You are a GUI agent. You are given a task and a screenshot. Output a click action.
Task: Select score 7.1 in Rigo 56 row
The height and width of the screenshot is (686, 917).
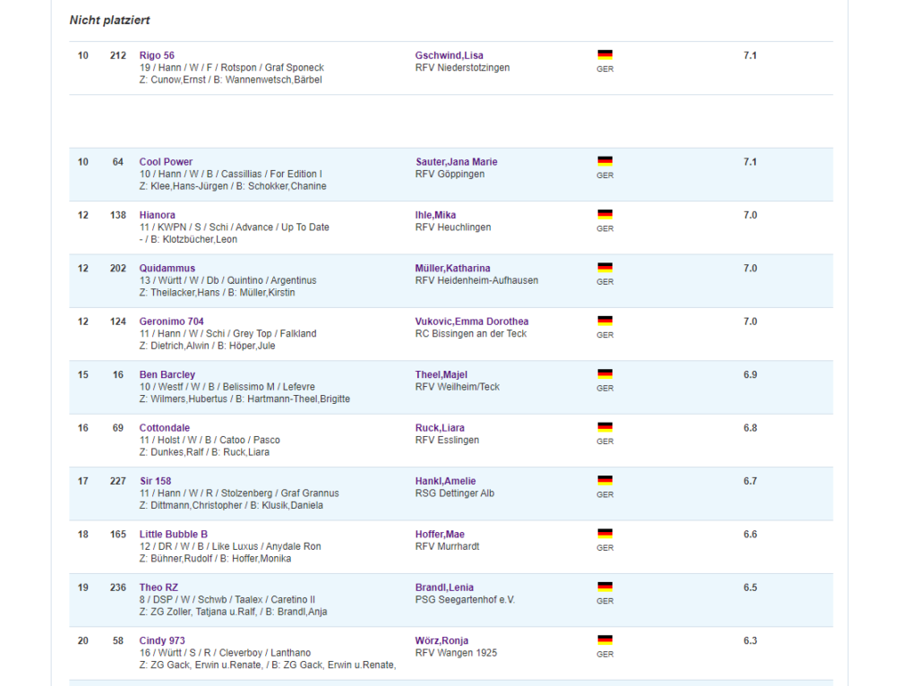[750, 56]
